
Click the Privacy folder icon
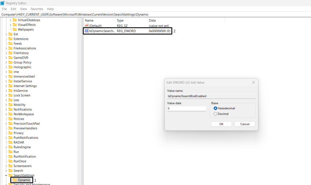point(11,133)
